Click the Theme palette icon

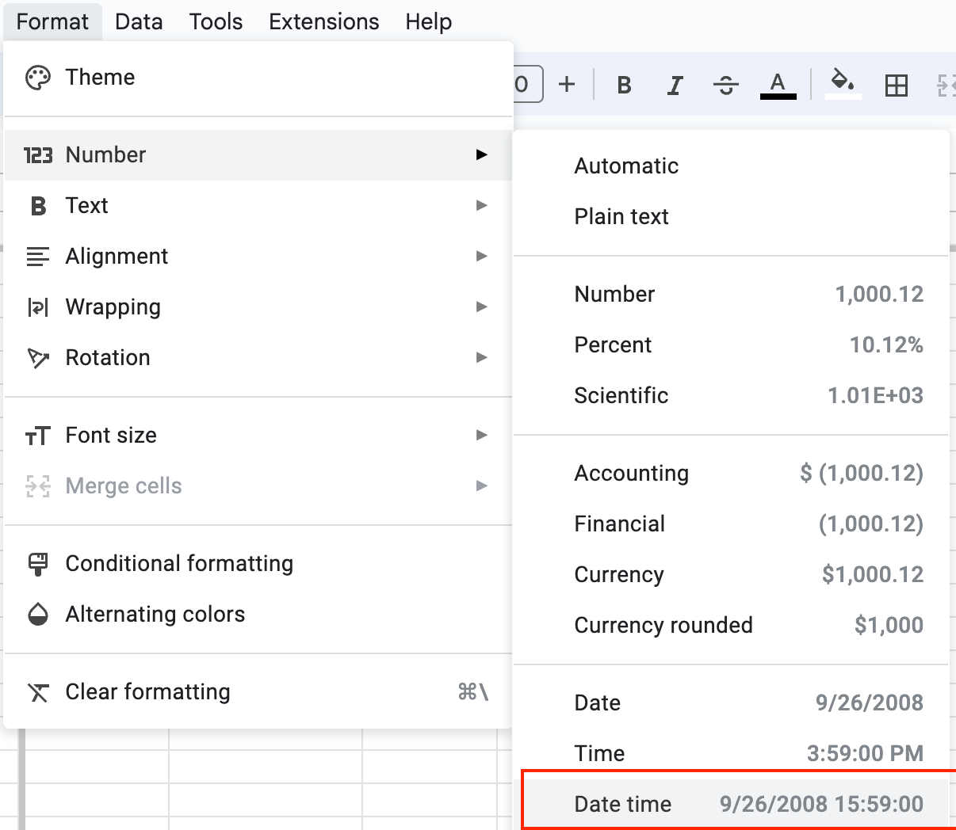click(x=37, y=77)
